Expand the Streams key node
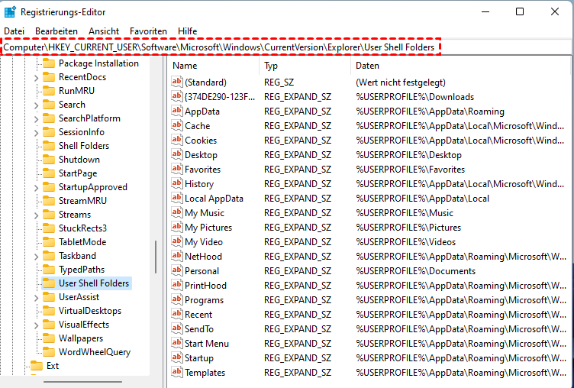The width and height of the screenshot is (574, 388). point(35,215)
